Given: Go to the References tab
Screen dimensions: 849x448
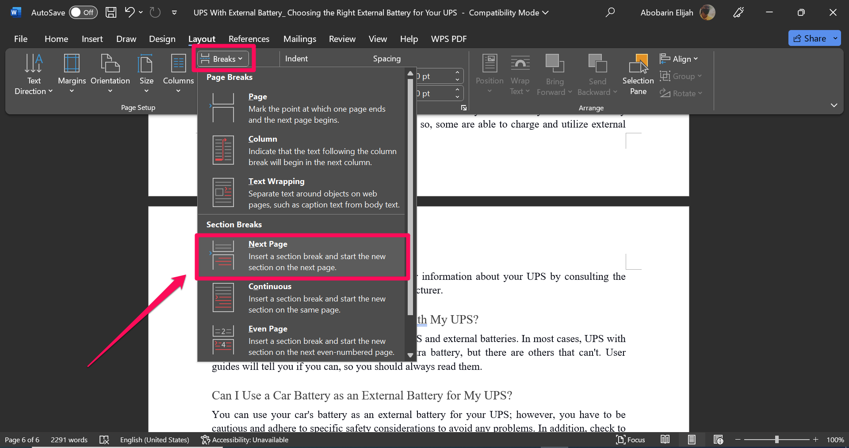Looking at the screenshot, I should (249, 39).
